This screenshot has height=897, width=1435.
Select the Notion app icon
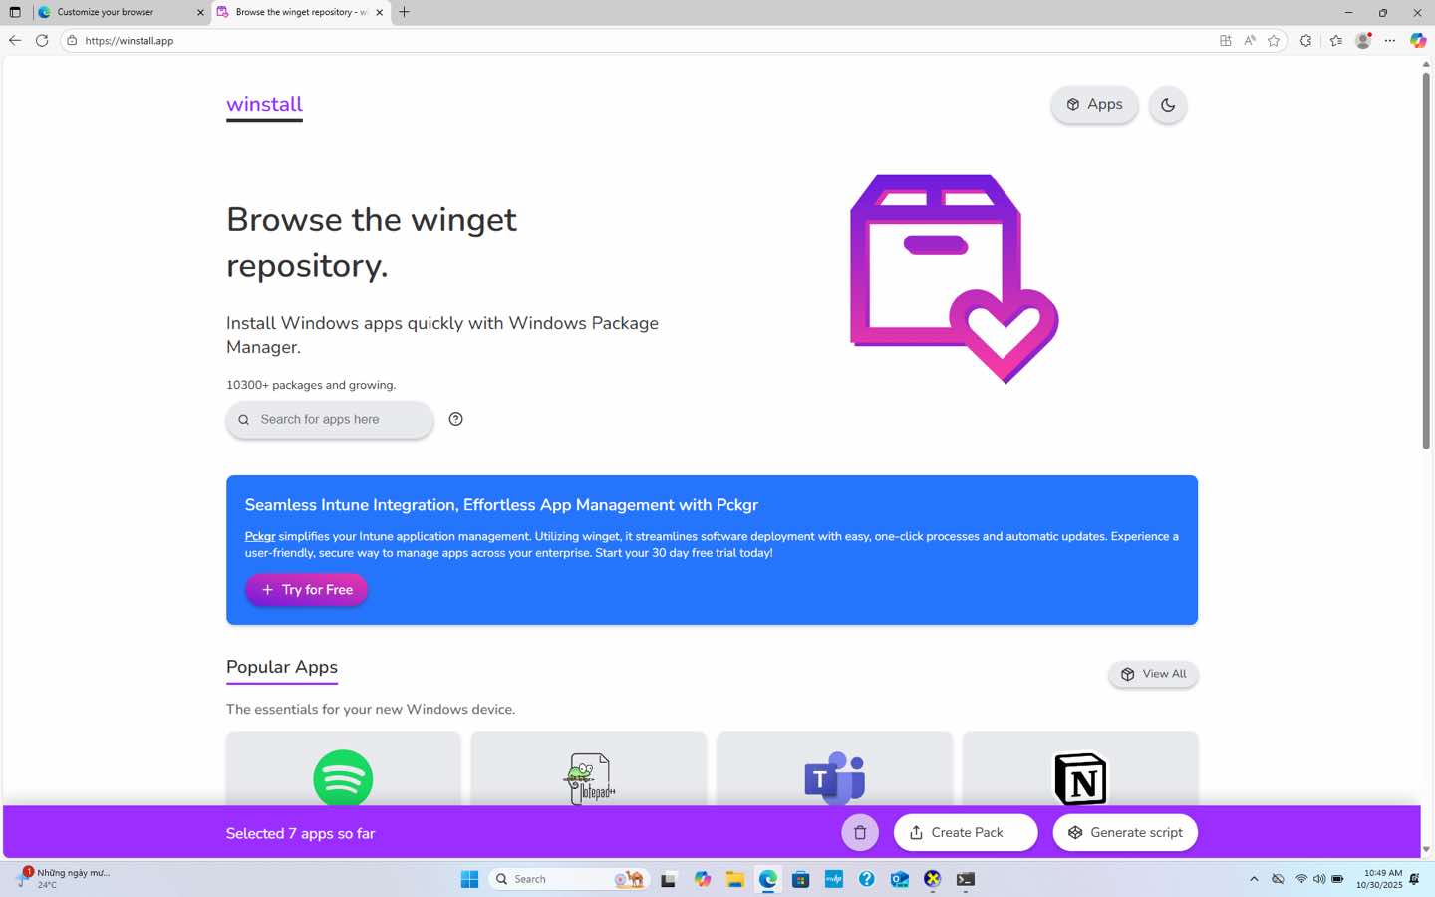click(1080, 778)
